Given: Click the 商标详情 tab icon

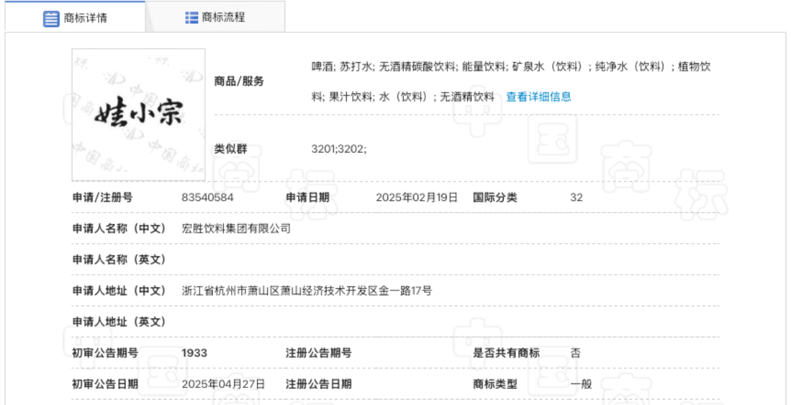Looking at the screenshot, I should point(51,18).
